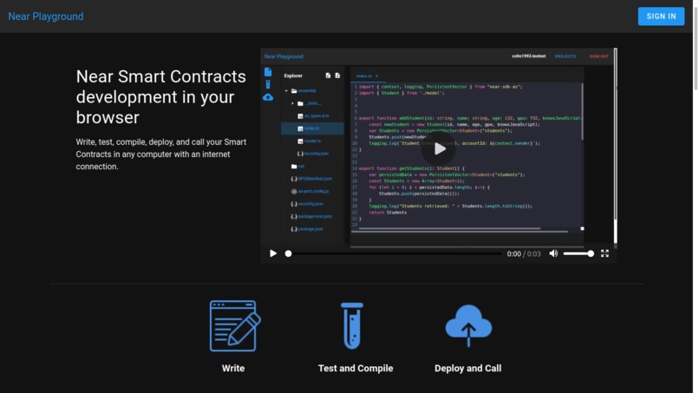Screen dimensions: 699x393
Task: Mute the video with the speaker icon
Action: click(x=553, y=253)
